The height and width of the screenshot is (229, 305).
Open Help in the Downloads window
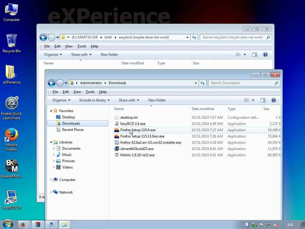click(273, 100)
